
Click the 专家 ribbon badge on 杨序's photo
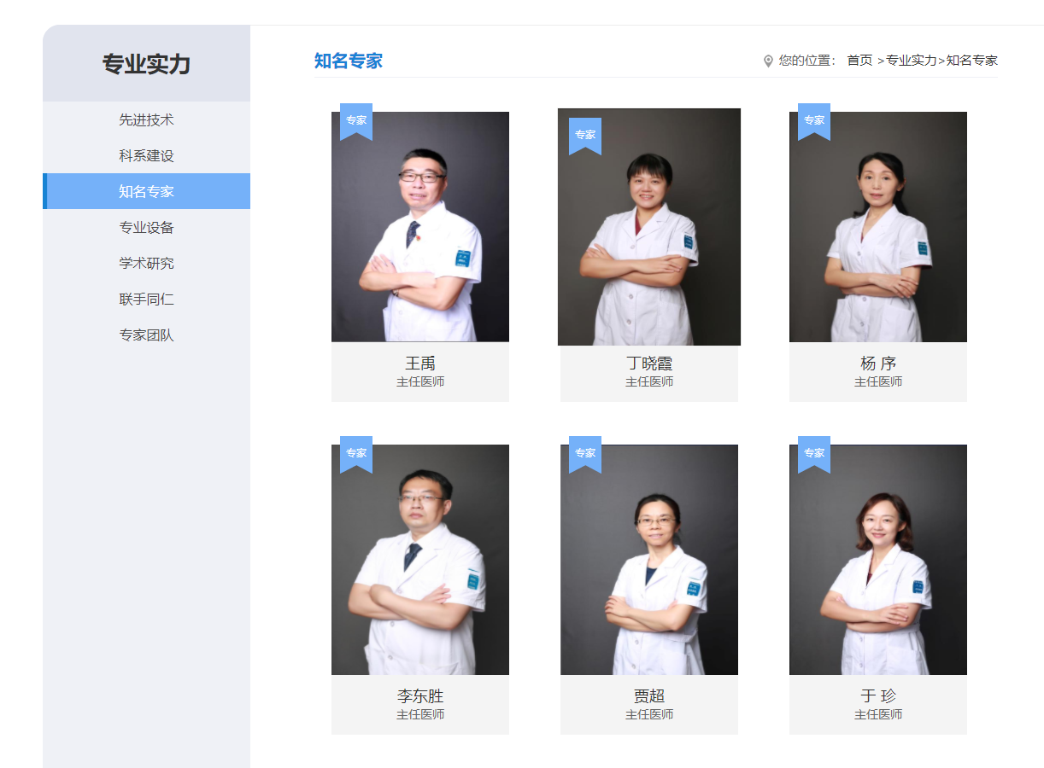[x=814, y=121]
